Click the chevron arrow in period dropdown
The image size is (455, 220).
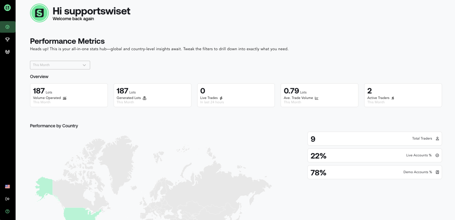pyautogui.click(x=84, y=65)
